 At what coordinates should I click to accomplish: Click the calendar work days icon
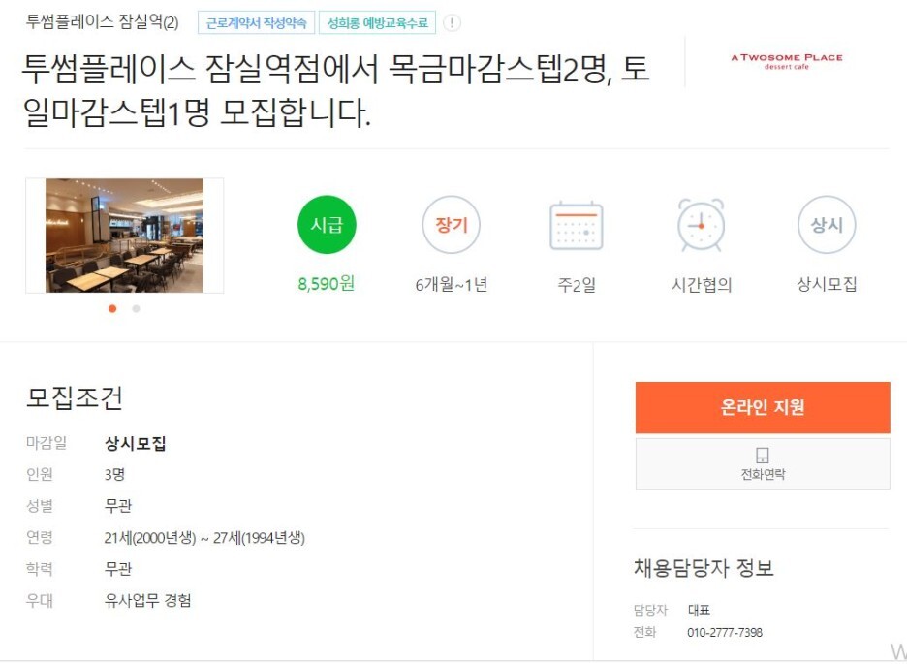(577, 226)
